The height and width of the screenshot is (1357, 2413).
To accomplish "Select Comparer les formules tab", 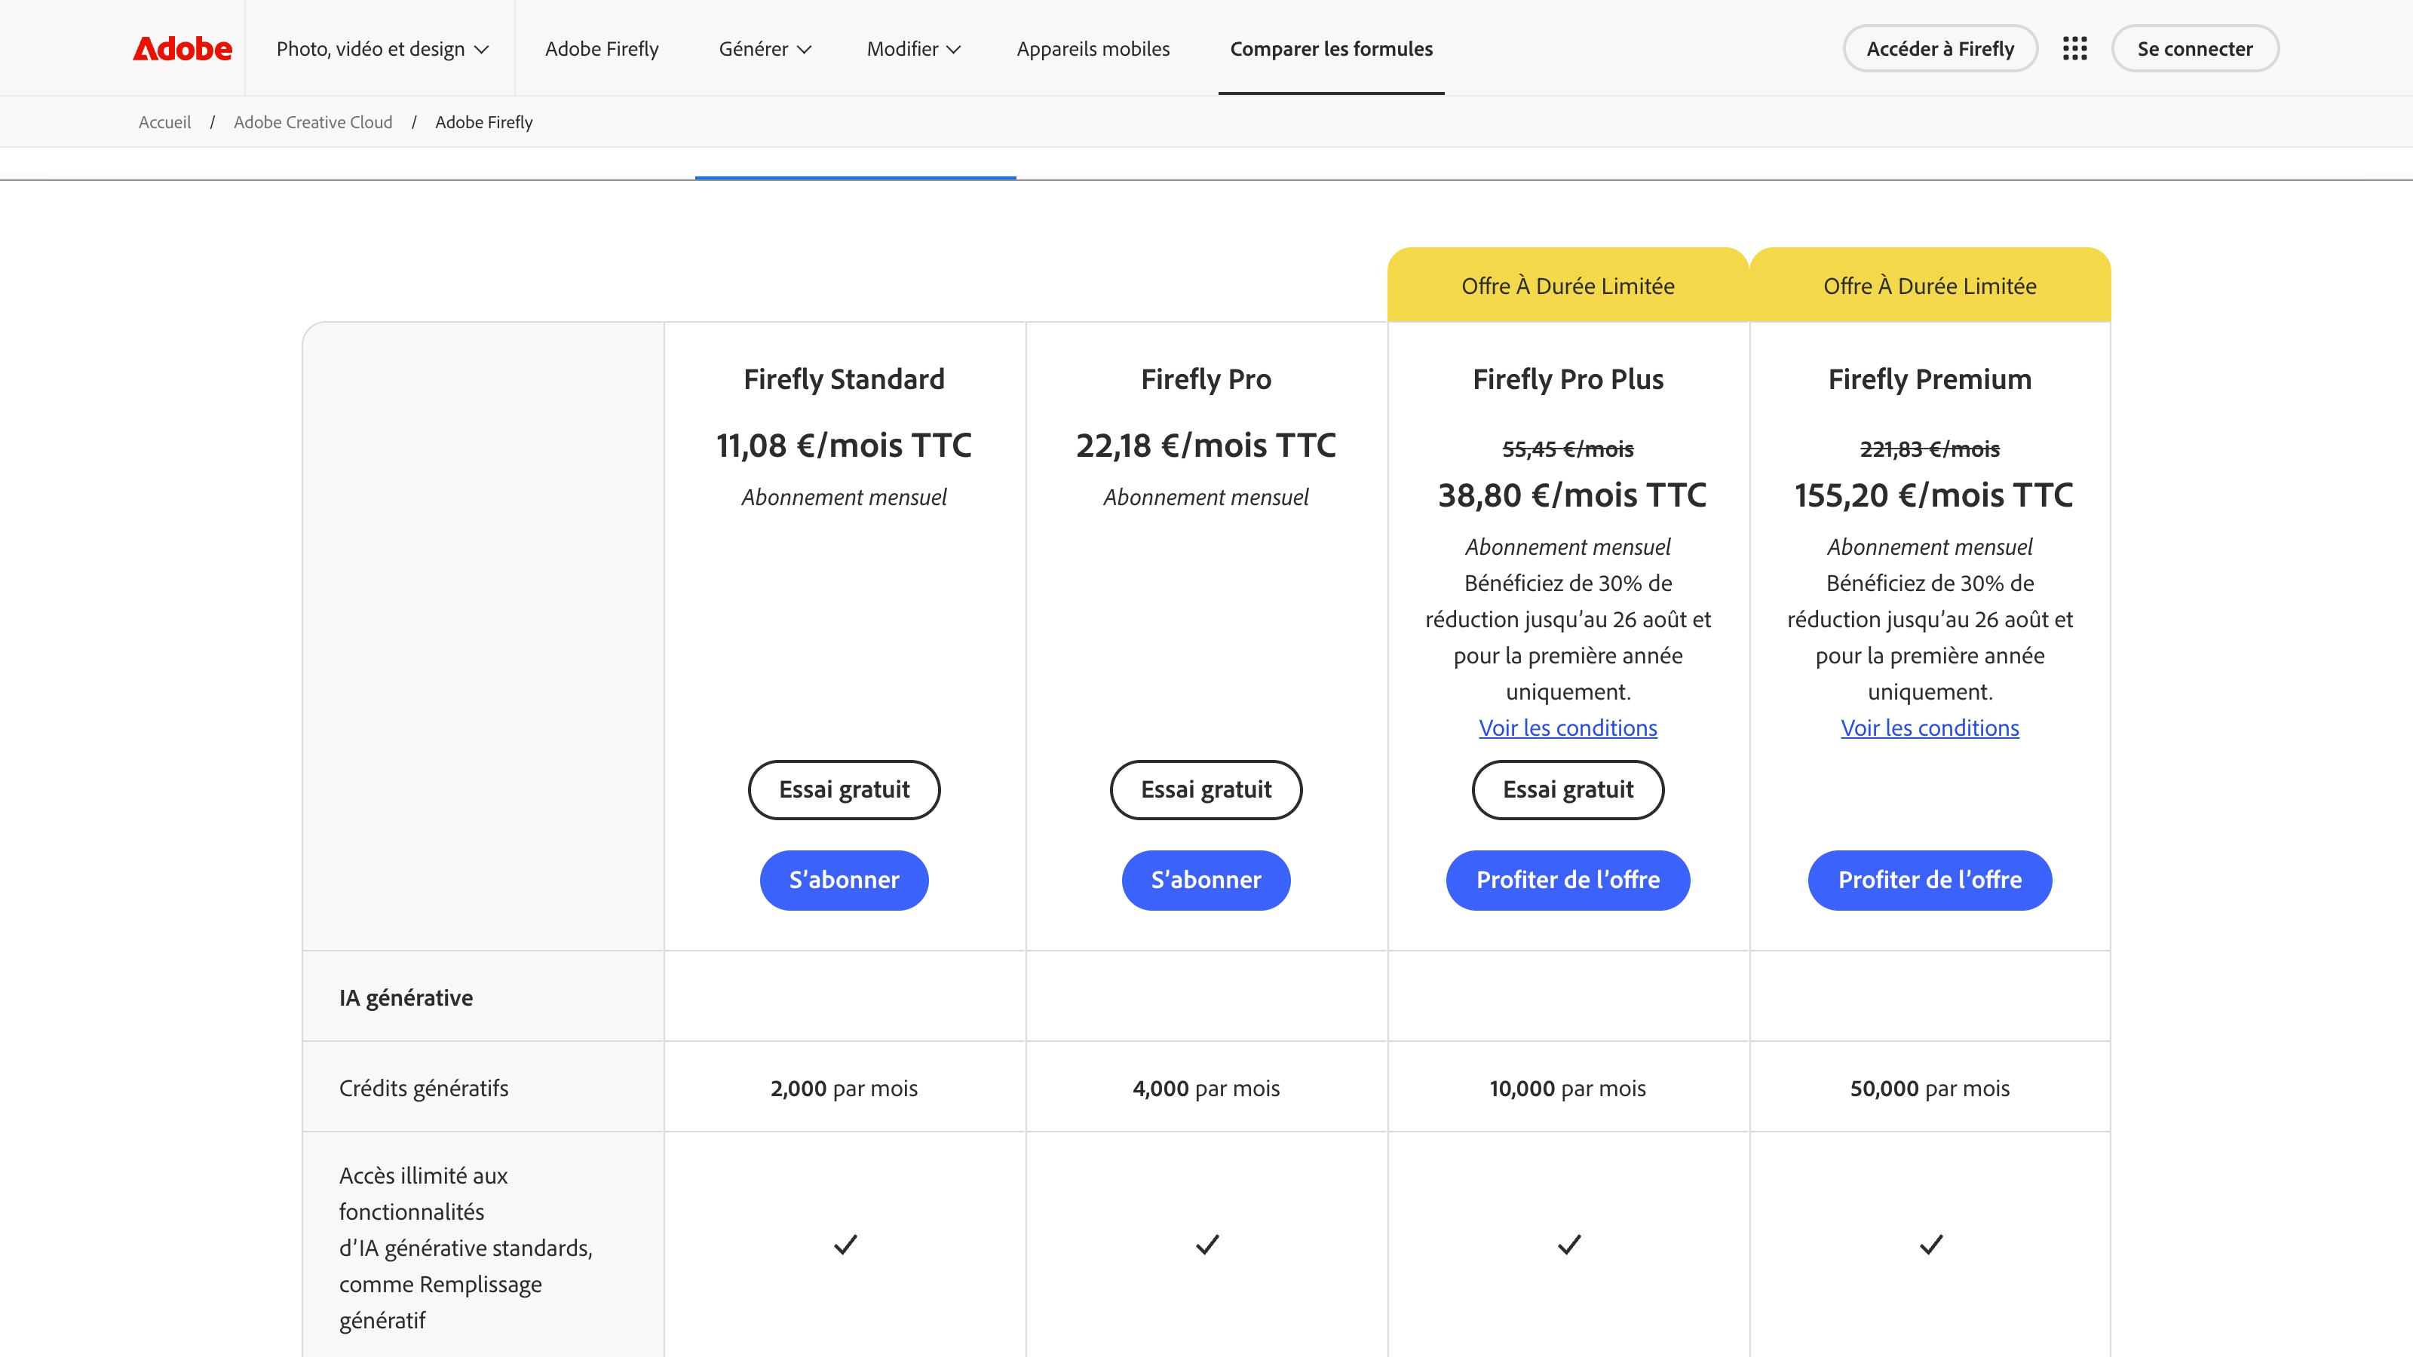I will (1331, 49).
